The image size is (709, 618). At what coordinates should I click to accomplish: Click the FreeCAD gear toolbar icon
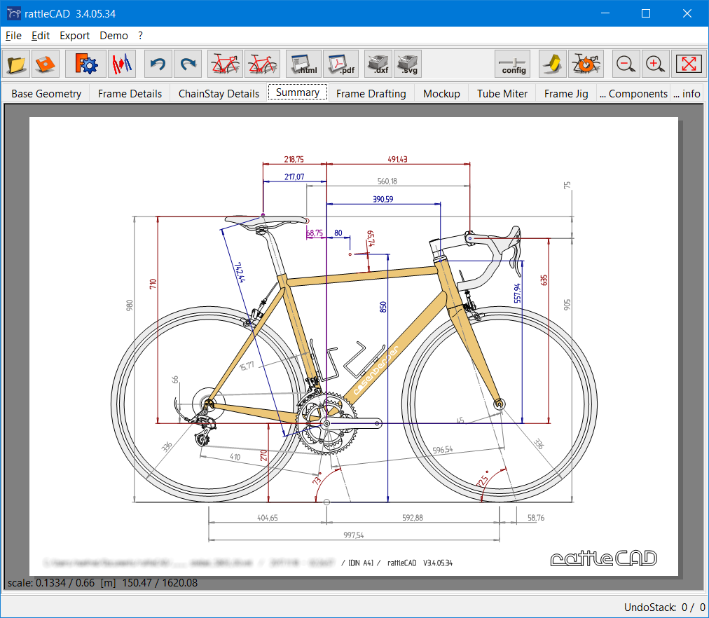[86, 64]
